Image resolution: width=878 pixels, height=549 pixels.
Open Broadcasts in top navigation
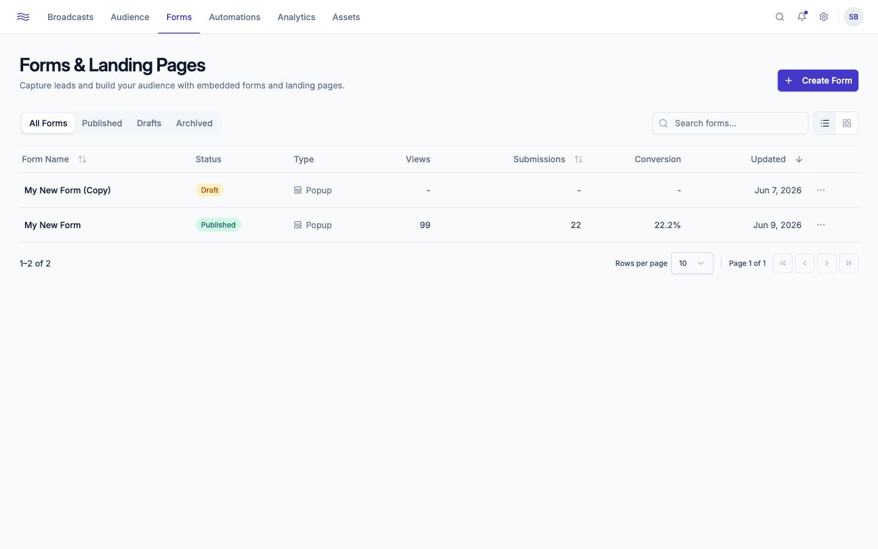click(x=71, y=17)
